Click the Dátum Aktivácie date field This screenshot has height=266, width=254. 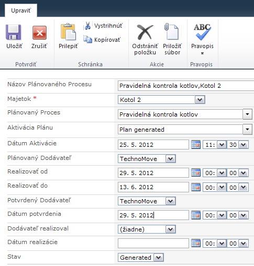tap(153, 145)
